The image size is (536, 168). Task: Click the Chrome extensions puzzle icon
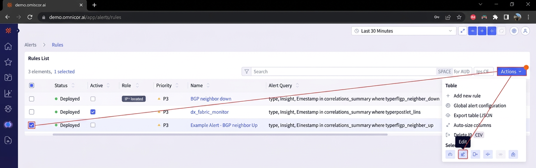[495, 17]
